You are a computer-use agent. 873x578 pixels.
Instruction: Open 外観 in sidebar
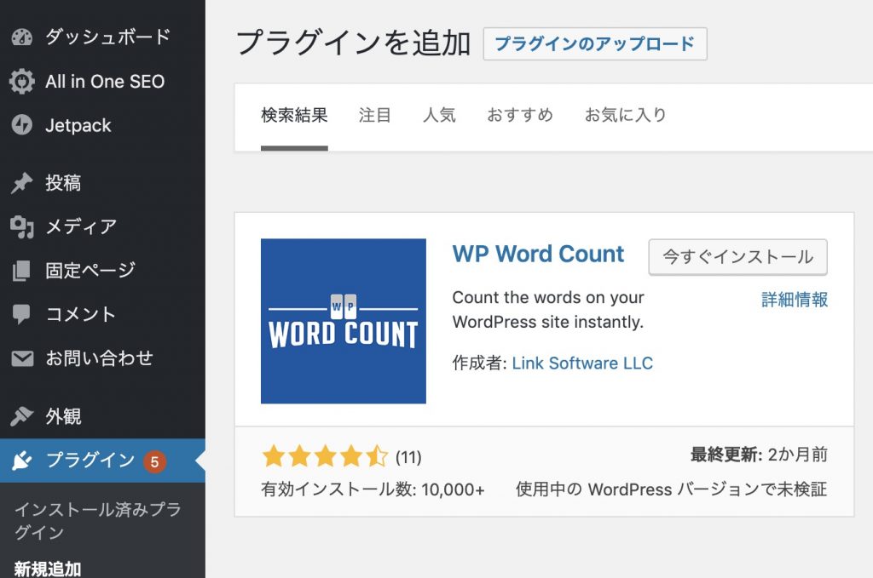pyautogui.click(x=102, y=416)
